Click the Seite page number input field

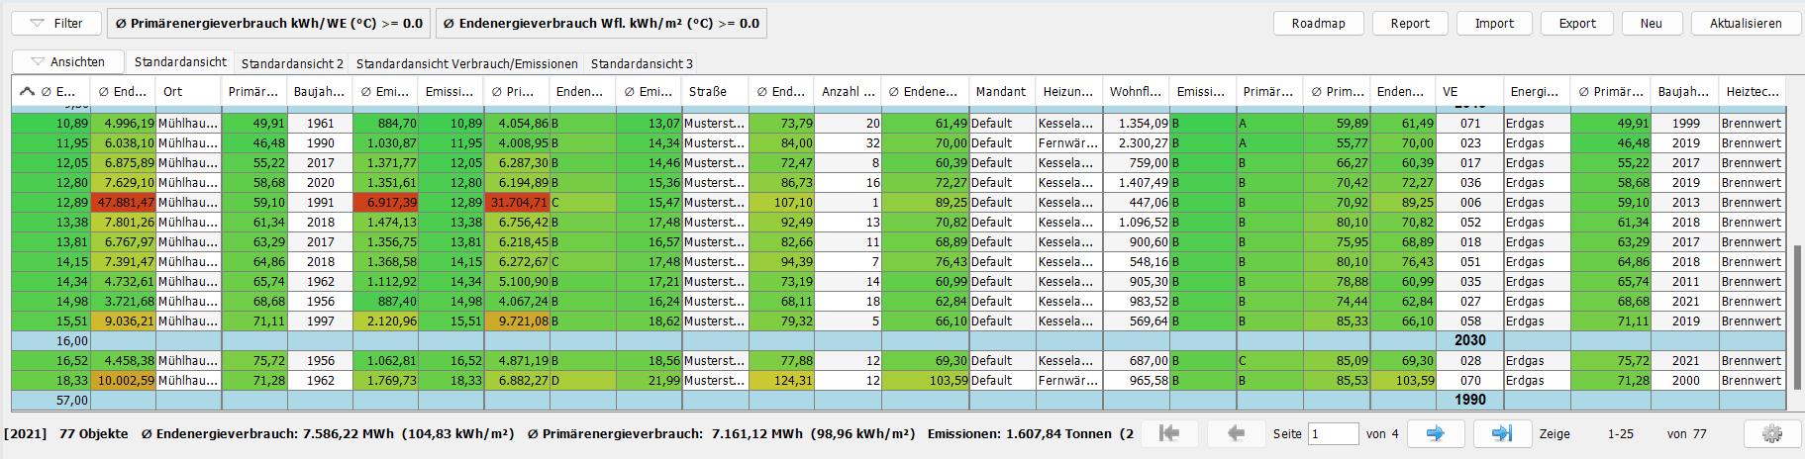(x=1333, y=433)
